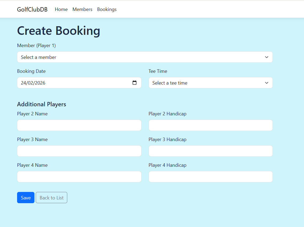The image size is (304, 227).
Task: Open the Select a member dropdown
Action: [145, 57]
